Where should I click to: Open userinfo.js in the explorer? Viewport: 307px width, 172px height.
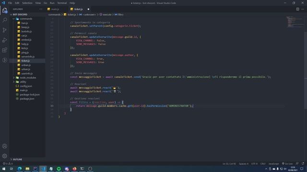coord(27,74)
